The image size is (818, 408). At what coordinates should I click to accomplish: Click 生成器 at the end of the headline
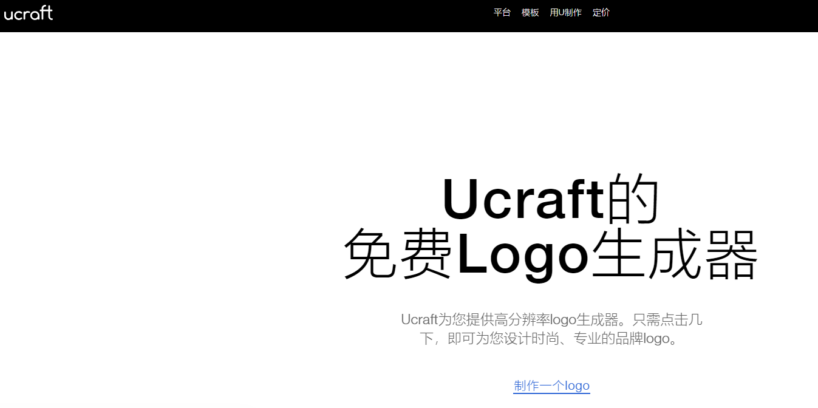[x=674, y=254]
